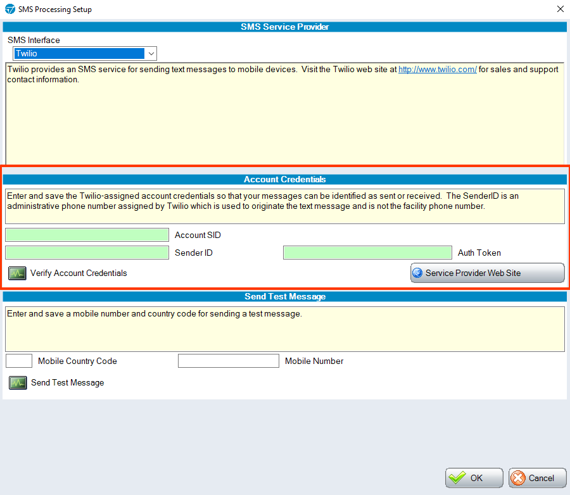Dismiss dialog with the Cancel button
The width and height of the screenshot is (570, 495).
coord(537,478)
